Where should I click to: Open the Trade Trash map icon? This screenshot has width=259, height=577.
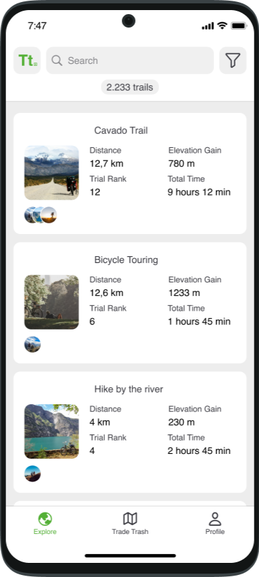click(130, 519)
